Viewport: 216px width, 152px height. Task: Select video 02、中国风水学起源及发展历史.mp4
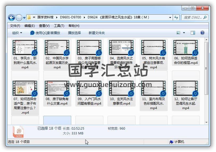pyautogui.click(x=57, y=54)
